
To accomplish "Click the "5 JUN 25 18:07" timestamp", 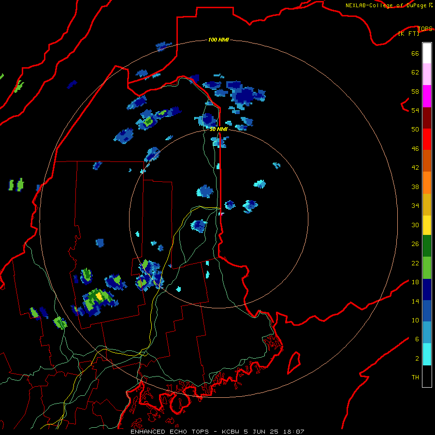I will (274, 432).
